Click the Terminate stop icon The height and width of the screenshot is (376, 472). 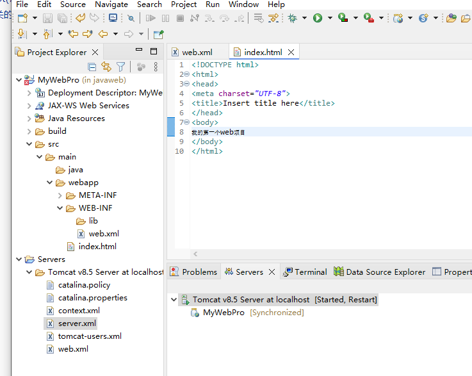[180, 18]
